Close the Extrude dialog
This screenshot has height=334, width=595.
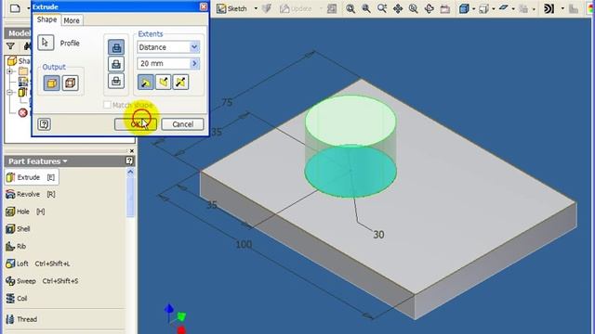pos(204,6)
